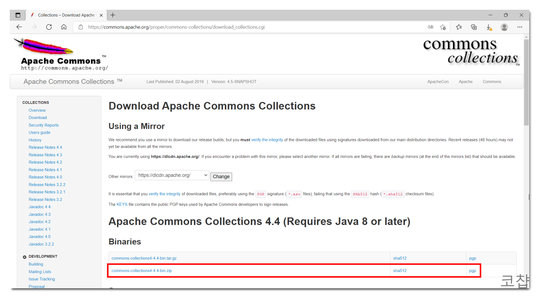Open the Overview sidebar link
The width and height of the screenshot is (539, 298).
click(37, 110)
